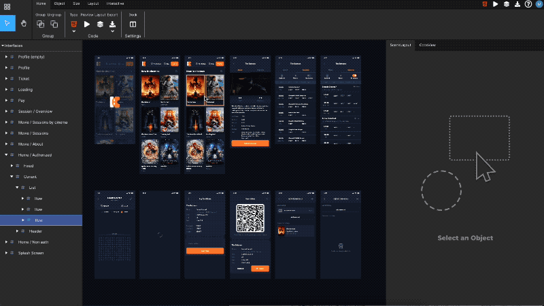Select the pointer selection tool
This screenshot has height=306, width=544.
[x=7, y=23]
